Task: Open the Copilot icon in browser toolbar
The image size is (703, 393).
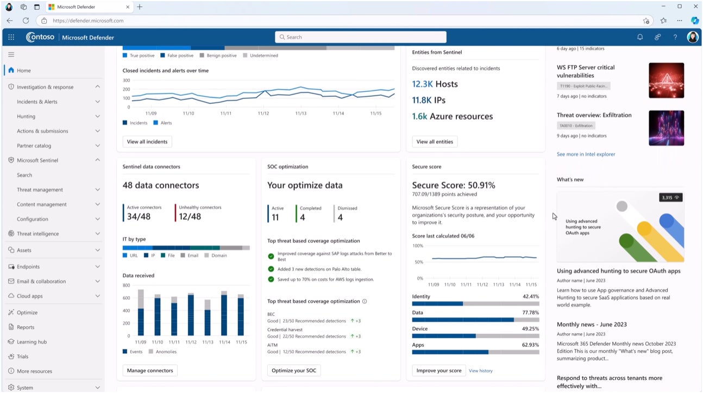Action: (x=695, y=21)
